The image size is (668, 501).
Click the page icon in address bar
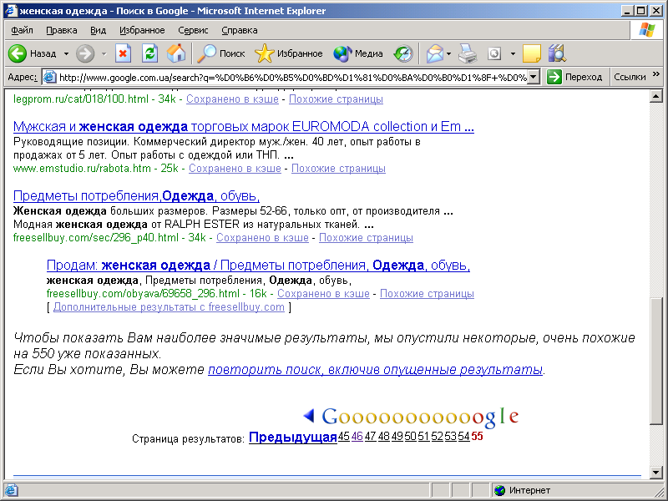50,77
